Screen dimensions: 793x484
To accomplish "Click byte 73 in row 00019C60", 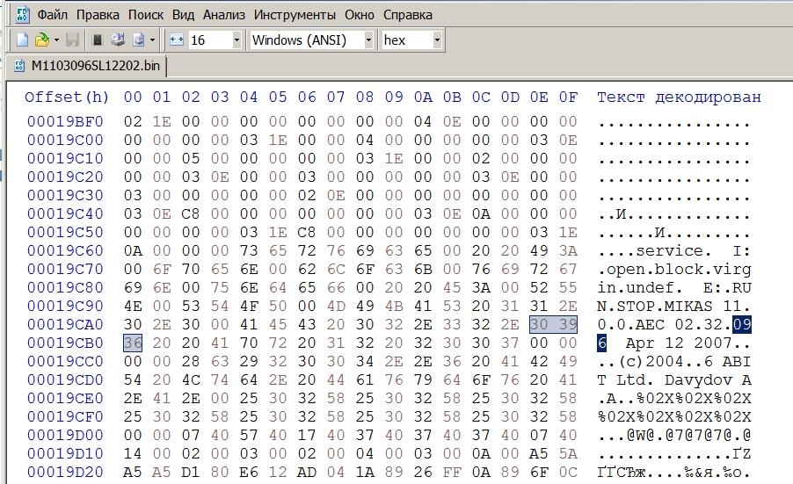I will pos(249,250).
